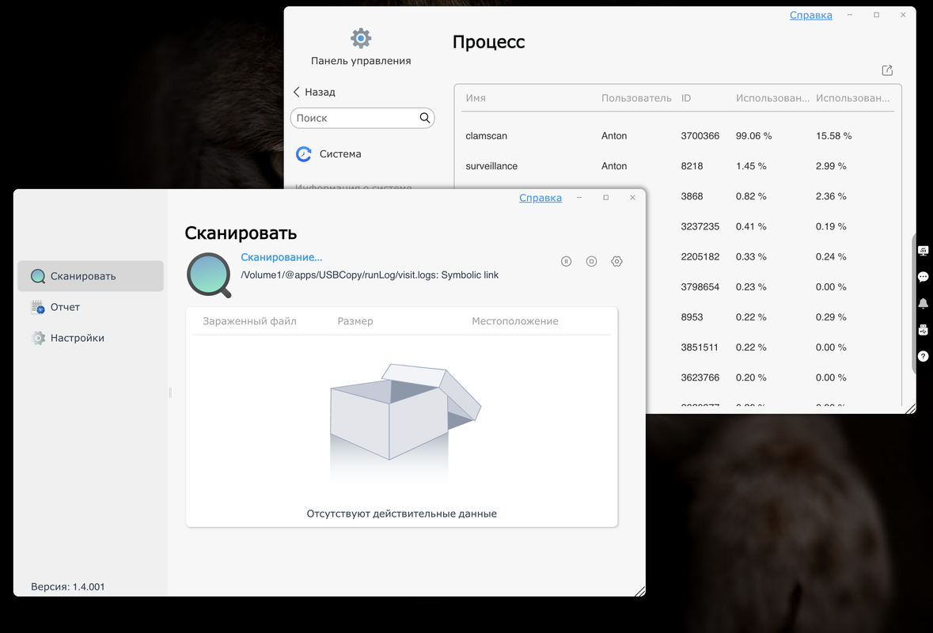Select the clamscan process row

point(677,135)
